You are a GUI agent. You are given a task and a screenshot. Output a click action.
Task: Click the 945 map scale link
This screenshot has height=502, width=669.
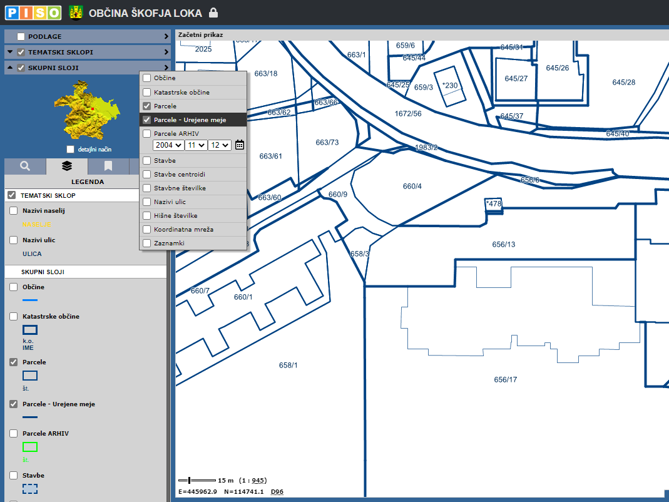(258, 481)
